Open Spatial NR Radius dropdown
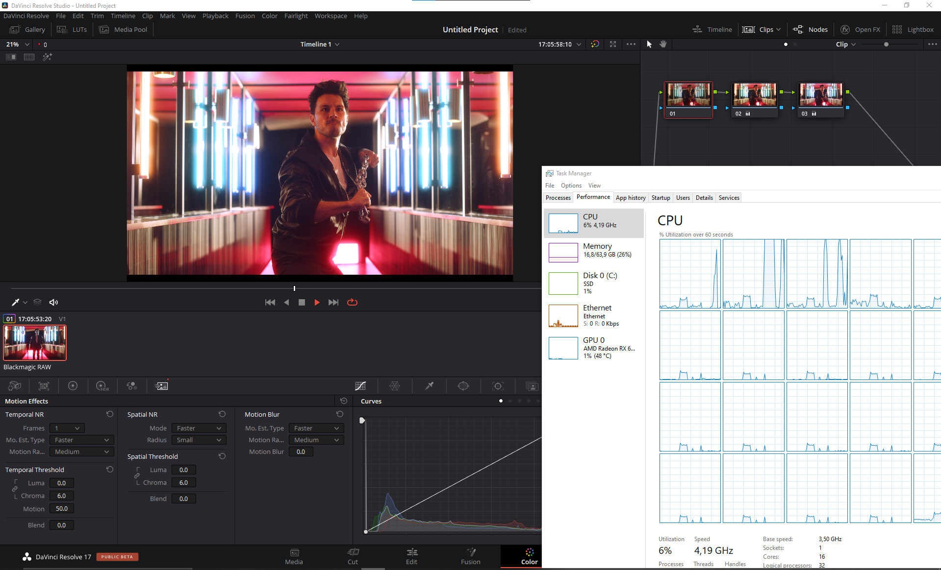 tap(199, 440)
